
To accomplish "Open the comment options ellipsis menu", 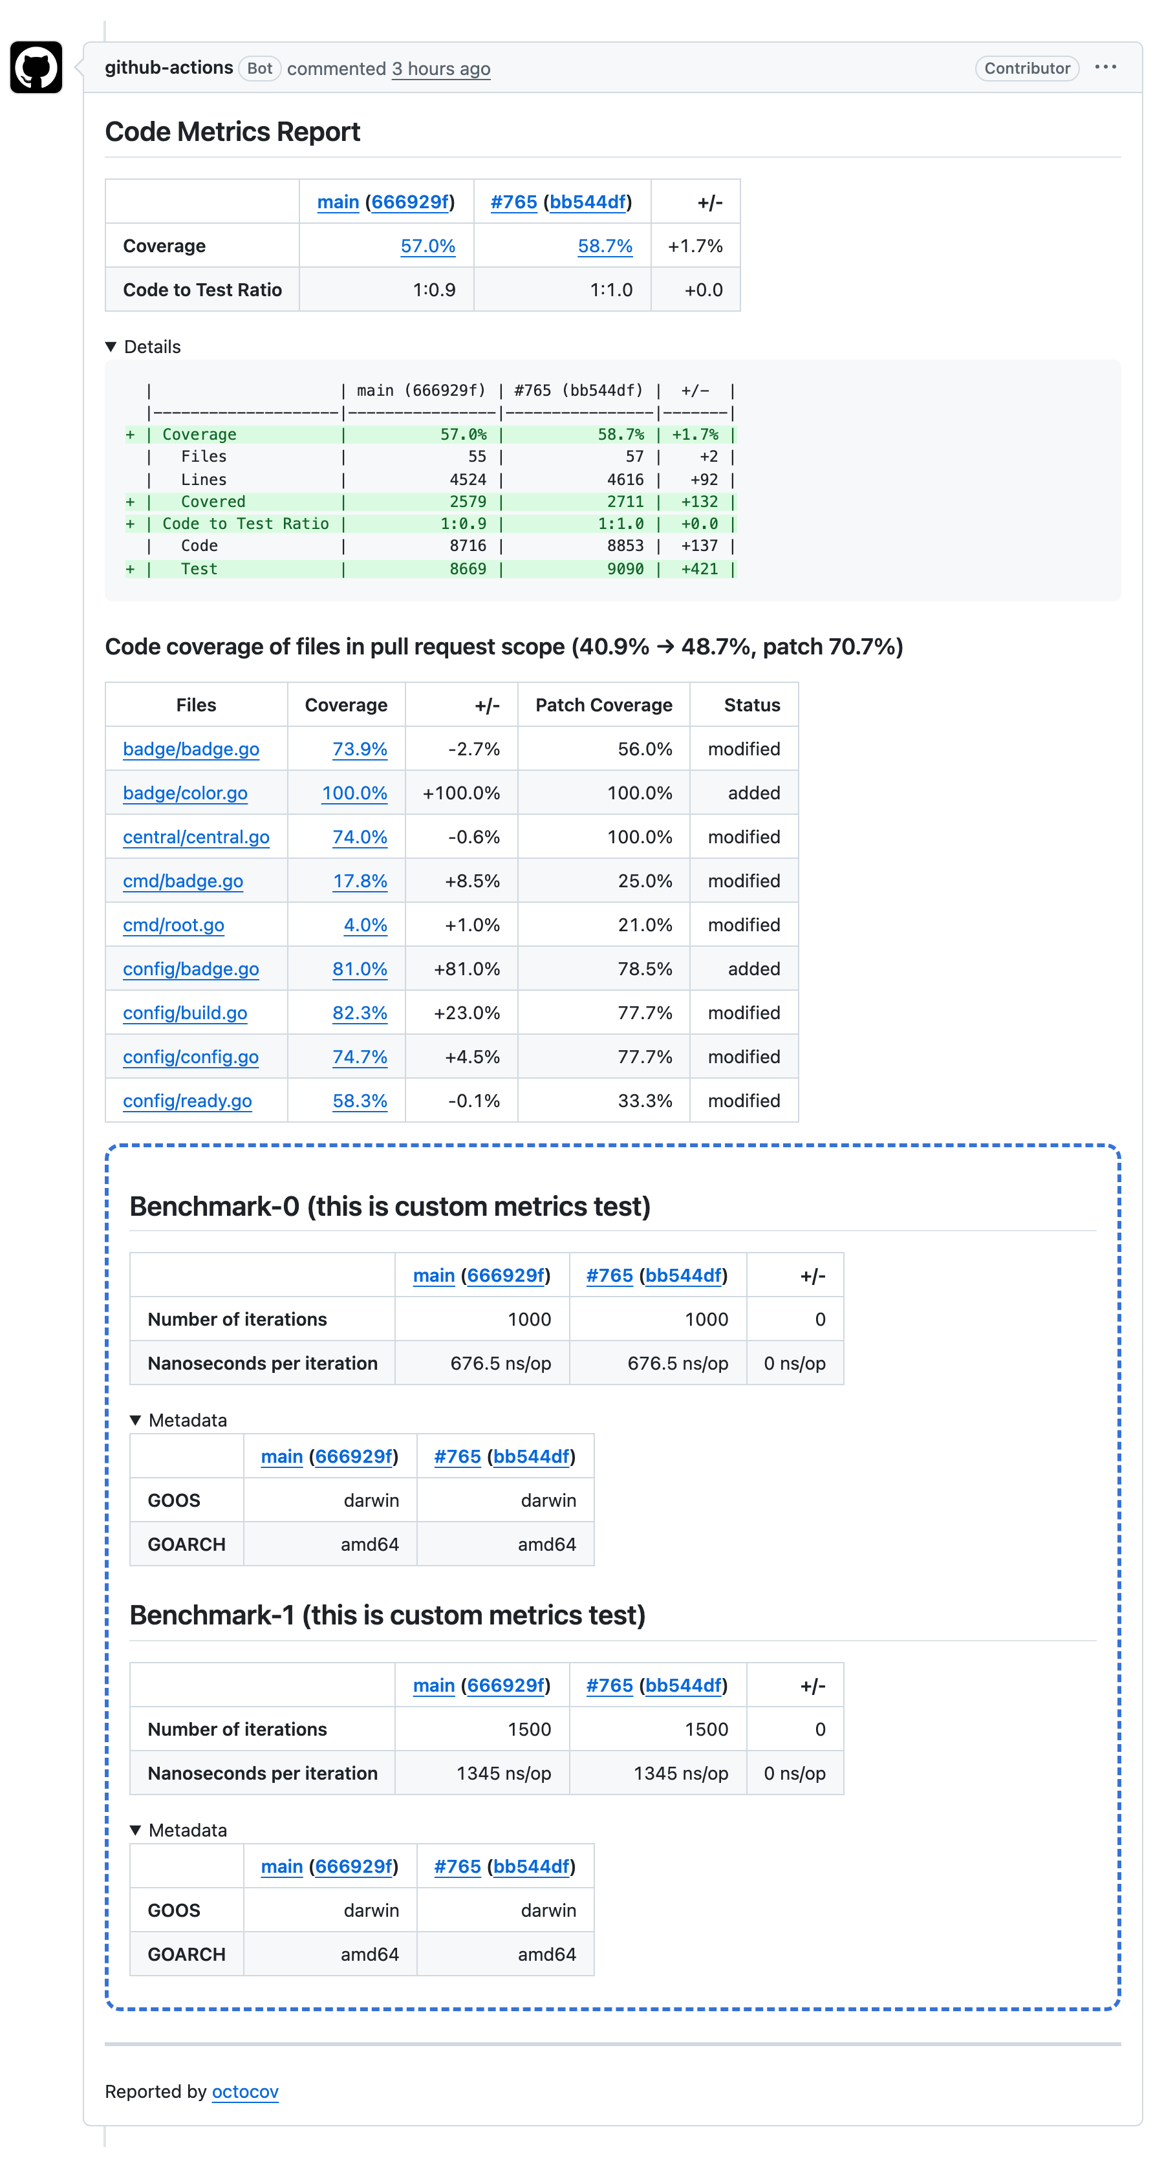I will point(1105,67).
